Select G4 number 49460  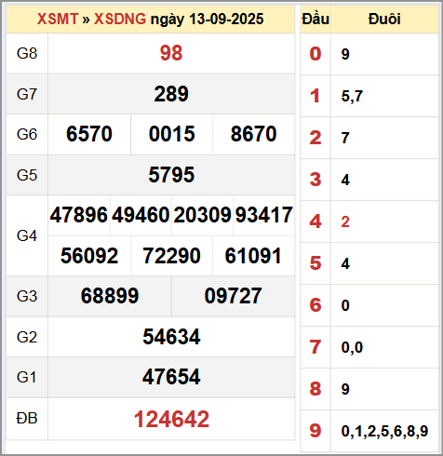click(141, 215)
